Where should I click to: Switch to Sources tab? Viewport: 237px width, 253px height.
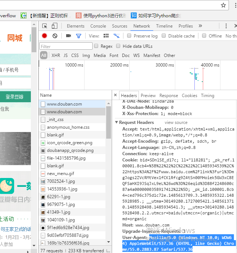coord(120,26)
